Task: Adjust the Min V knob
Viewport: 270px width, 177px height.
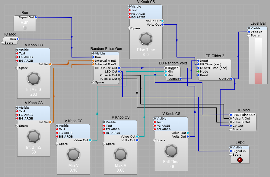Action: (73, 154)
